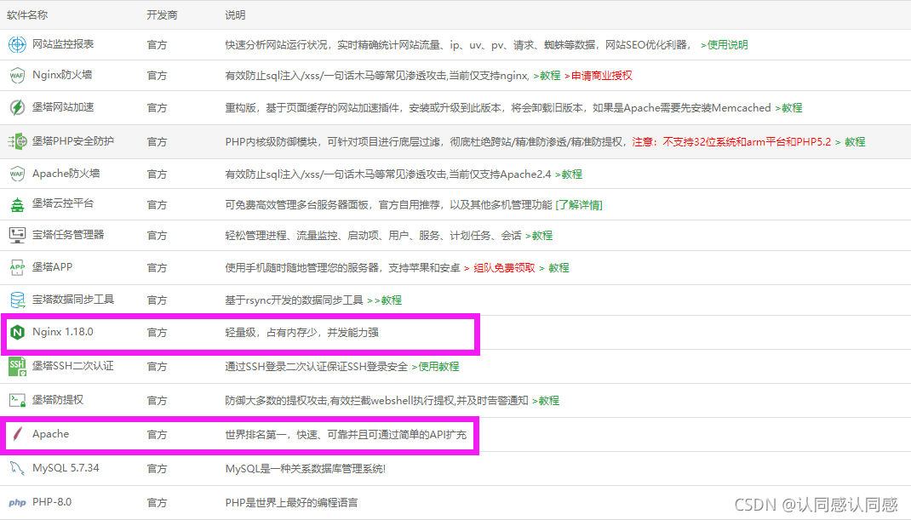This screenshot has height=520, width=911.
Task: Select the 堡塔网站加速 name text
Action: 63,107
